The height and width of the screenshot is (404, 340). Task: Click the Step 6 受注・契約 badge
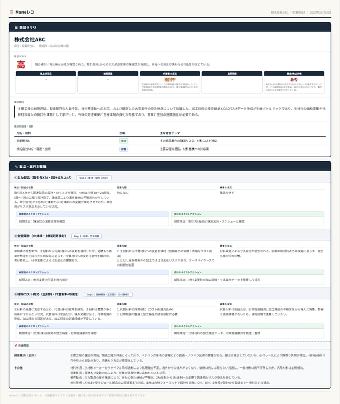click(94, 178)
